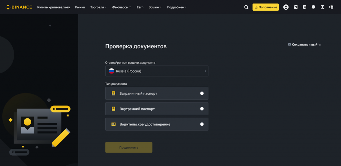Expand the Торговля menu
341x166 pixels.
98,7
